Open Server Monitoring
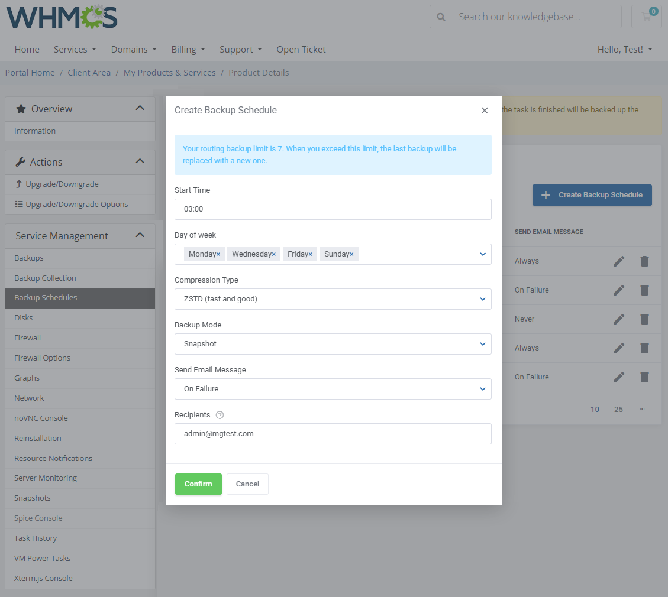Image resolution: width=668 pixels, height=597 pixels. tap(80, 478)
